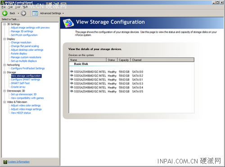
Task: Select View storage configuration item
Action: coord(26,76)
